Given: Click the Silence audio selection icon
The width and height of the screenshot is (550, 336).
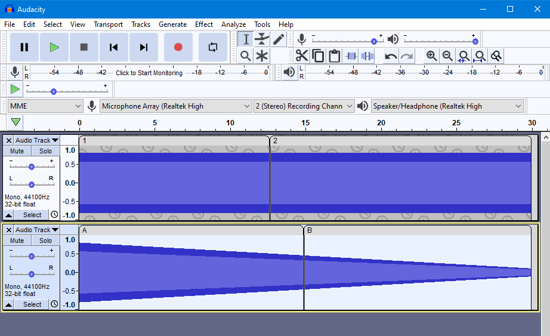Looking at the screenshot, I should [367, 56].
